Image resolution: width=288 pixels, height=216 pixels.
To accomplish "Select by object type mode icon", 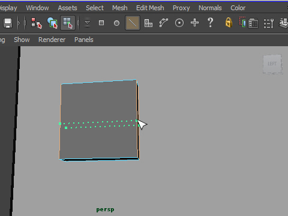I will coord(52,23).
